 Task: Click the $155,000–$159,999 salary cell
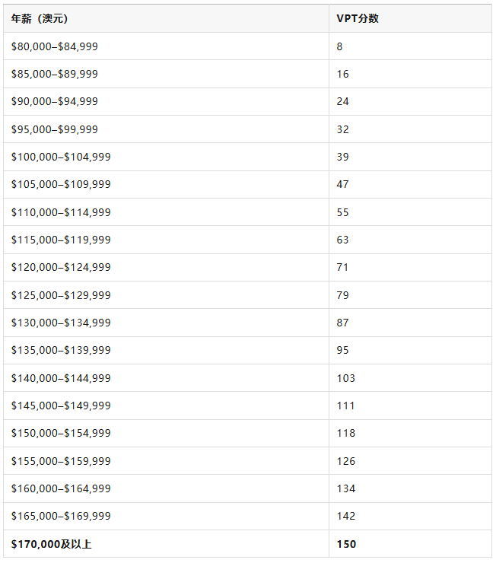[x=166, y=461]
